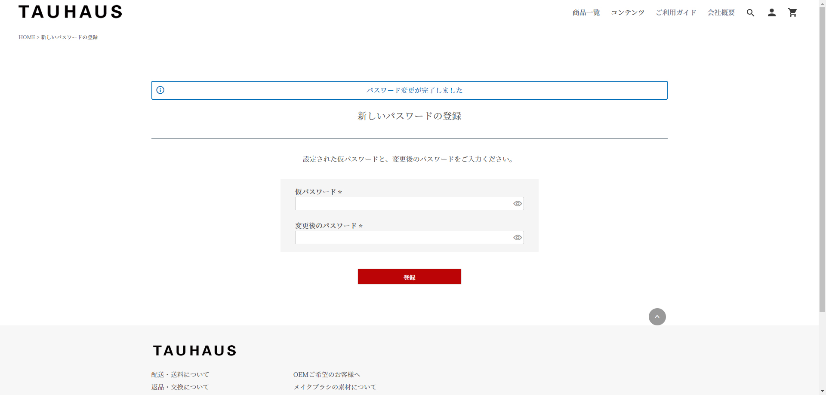Open the search magnifier icon
The width and height of the screenshot is (826, 395).
[750, 13]
